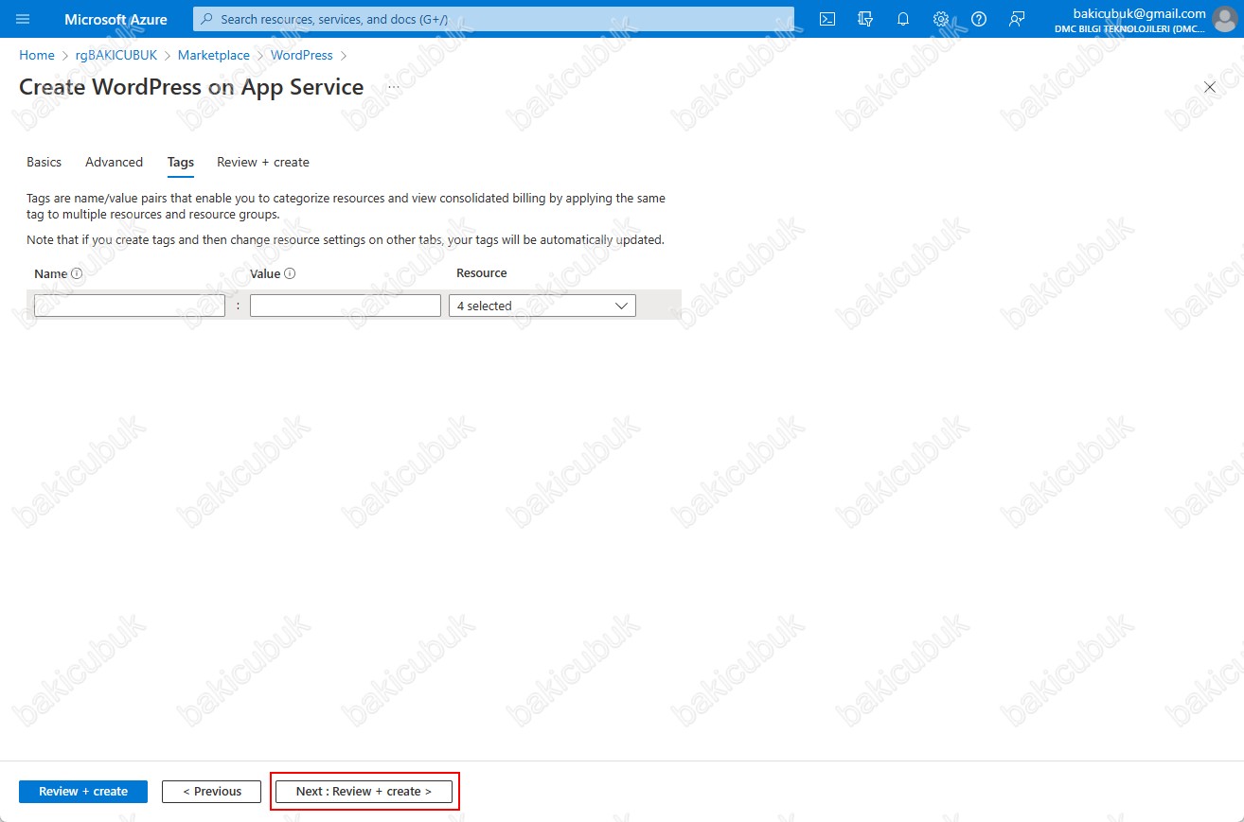Open the Help question mark icon

[x=979, y=19]
